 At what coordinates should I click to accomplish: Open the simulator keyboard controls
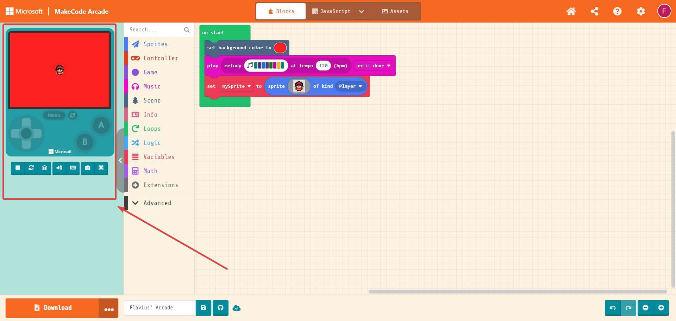[x=73, y=168]
